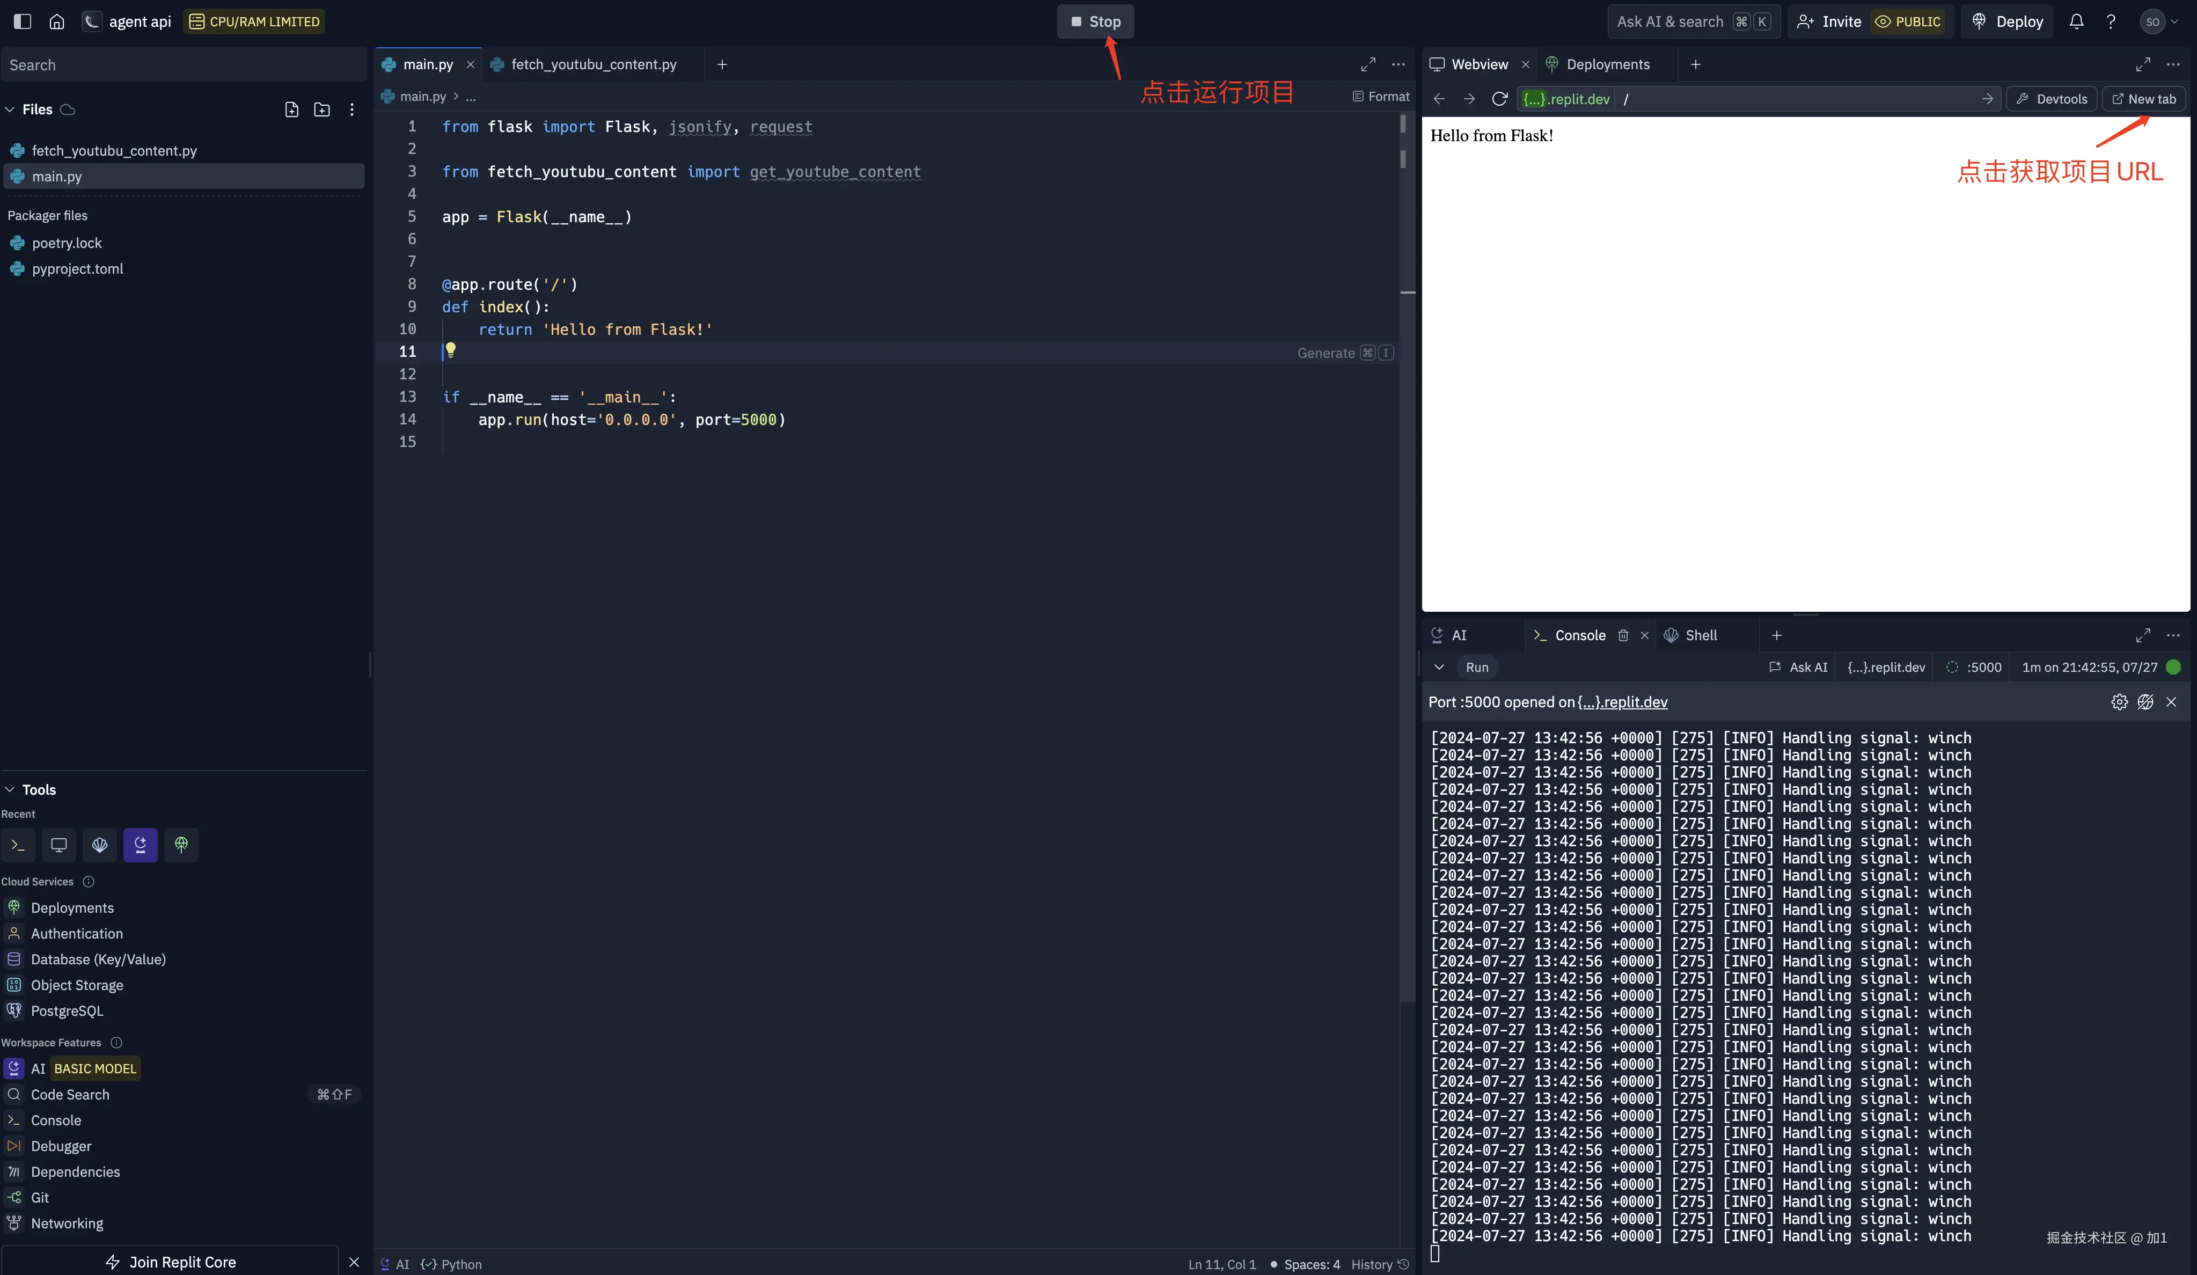The image size is (2197, 1275).
Task: Toggle the left sidebar panel icon
Action: pos(23,22)
